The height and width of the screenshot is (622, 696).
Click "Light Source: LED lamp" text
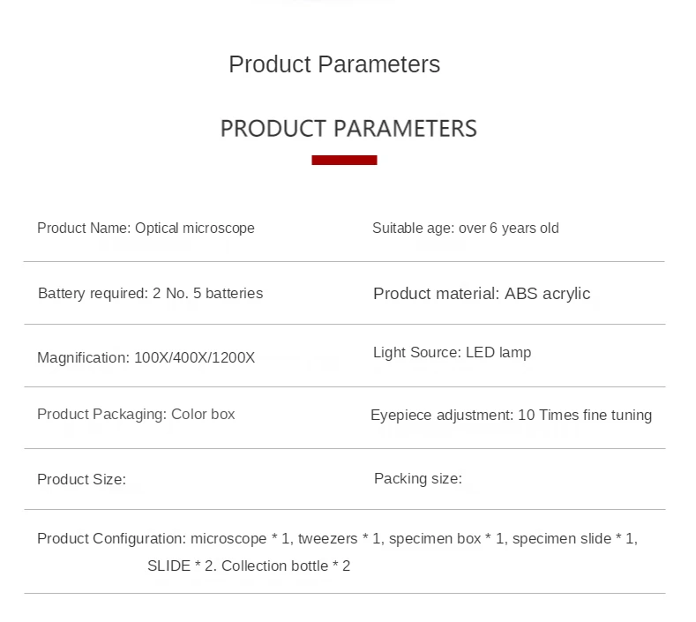(452, 353)
